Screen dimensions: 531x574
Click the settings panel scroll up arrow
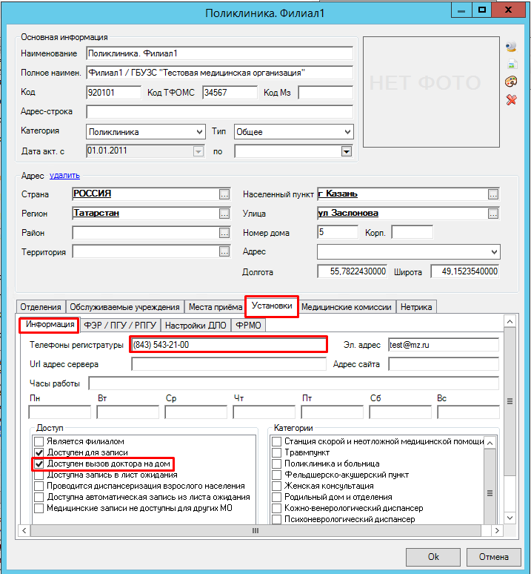click(x=510, y=322)
